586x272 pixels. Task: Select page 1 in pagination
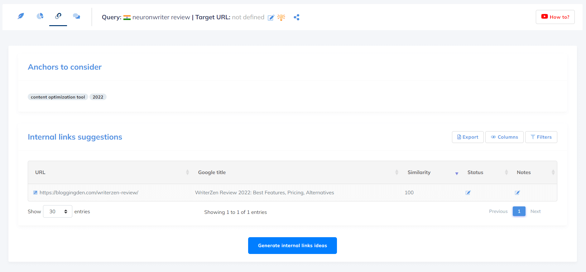[x=519, y=211]
